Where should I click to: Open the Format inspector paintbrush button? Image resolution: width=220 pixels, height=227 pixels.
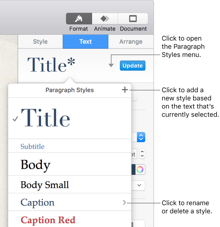pyautogui.click(x=79, y=19)
